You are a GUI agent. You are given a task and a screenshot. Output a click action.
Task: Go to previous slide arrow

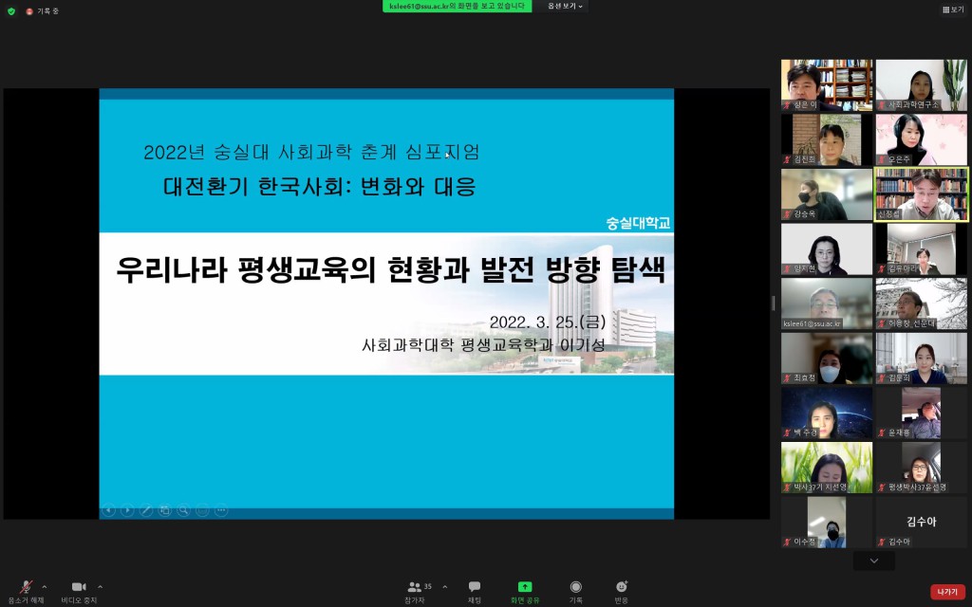pyautogui.click(x=108, y=510)
